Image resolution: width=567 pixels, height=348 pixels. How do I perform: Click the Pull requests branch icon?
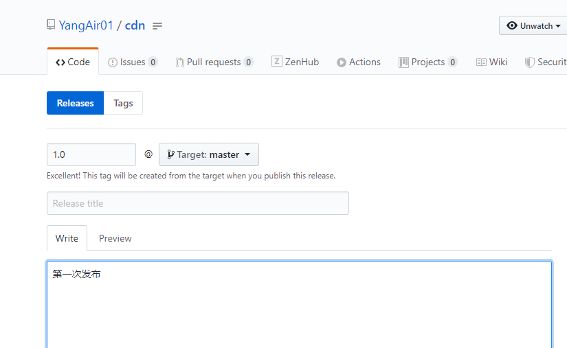(180, 62)
